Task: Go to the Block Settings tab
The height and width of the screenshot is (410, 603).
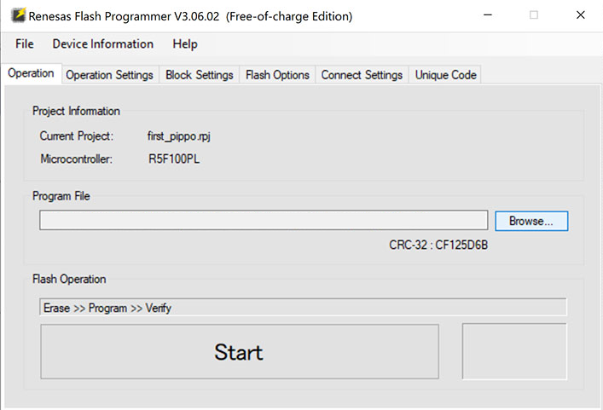Action: click(x=200, y=74)
